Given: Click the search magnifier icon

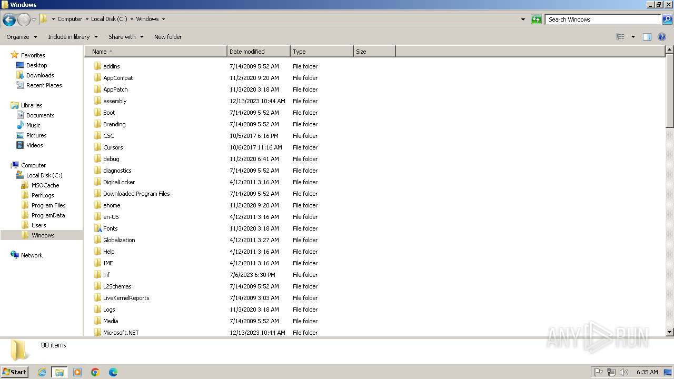Looking at the screenshot, I should click(667, 19).
